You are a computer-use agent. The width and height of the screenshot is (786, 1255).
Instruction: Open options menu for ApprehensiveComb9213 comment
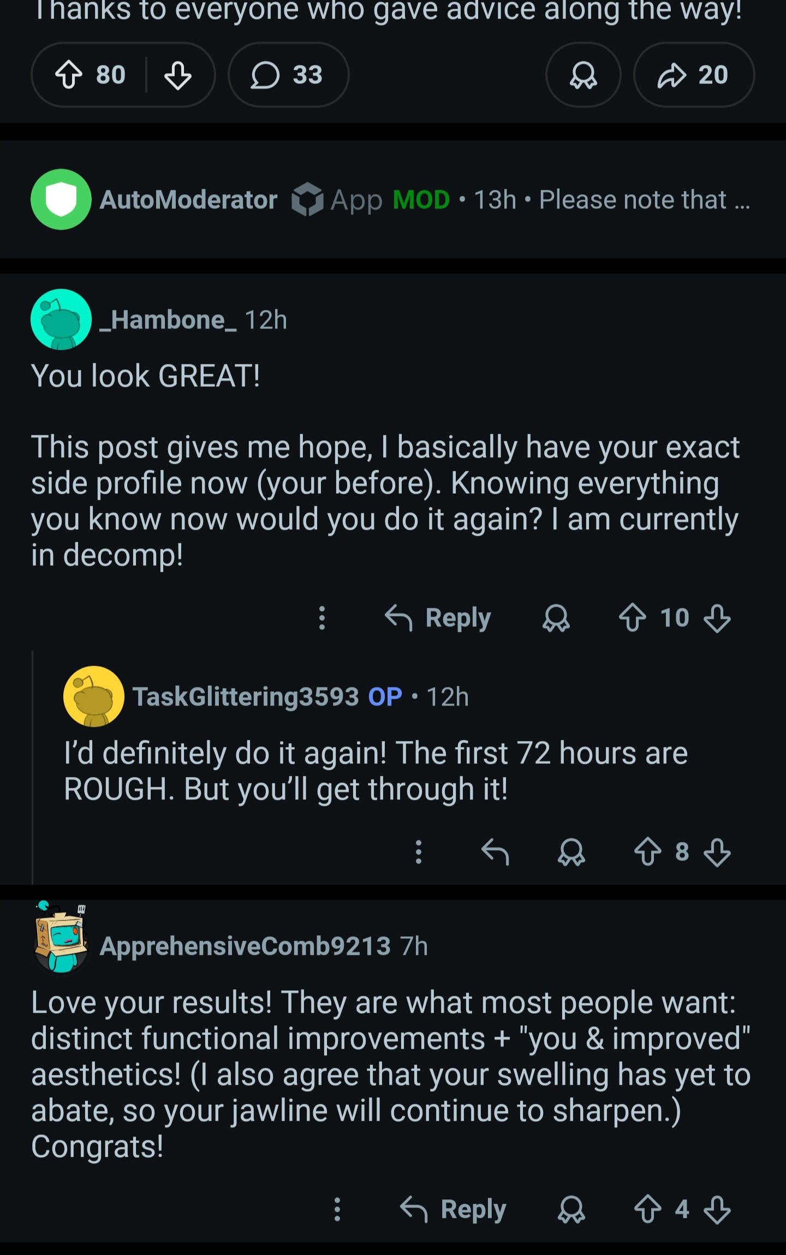point(337,1209)
